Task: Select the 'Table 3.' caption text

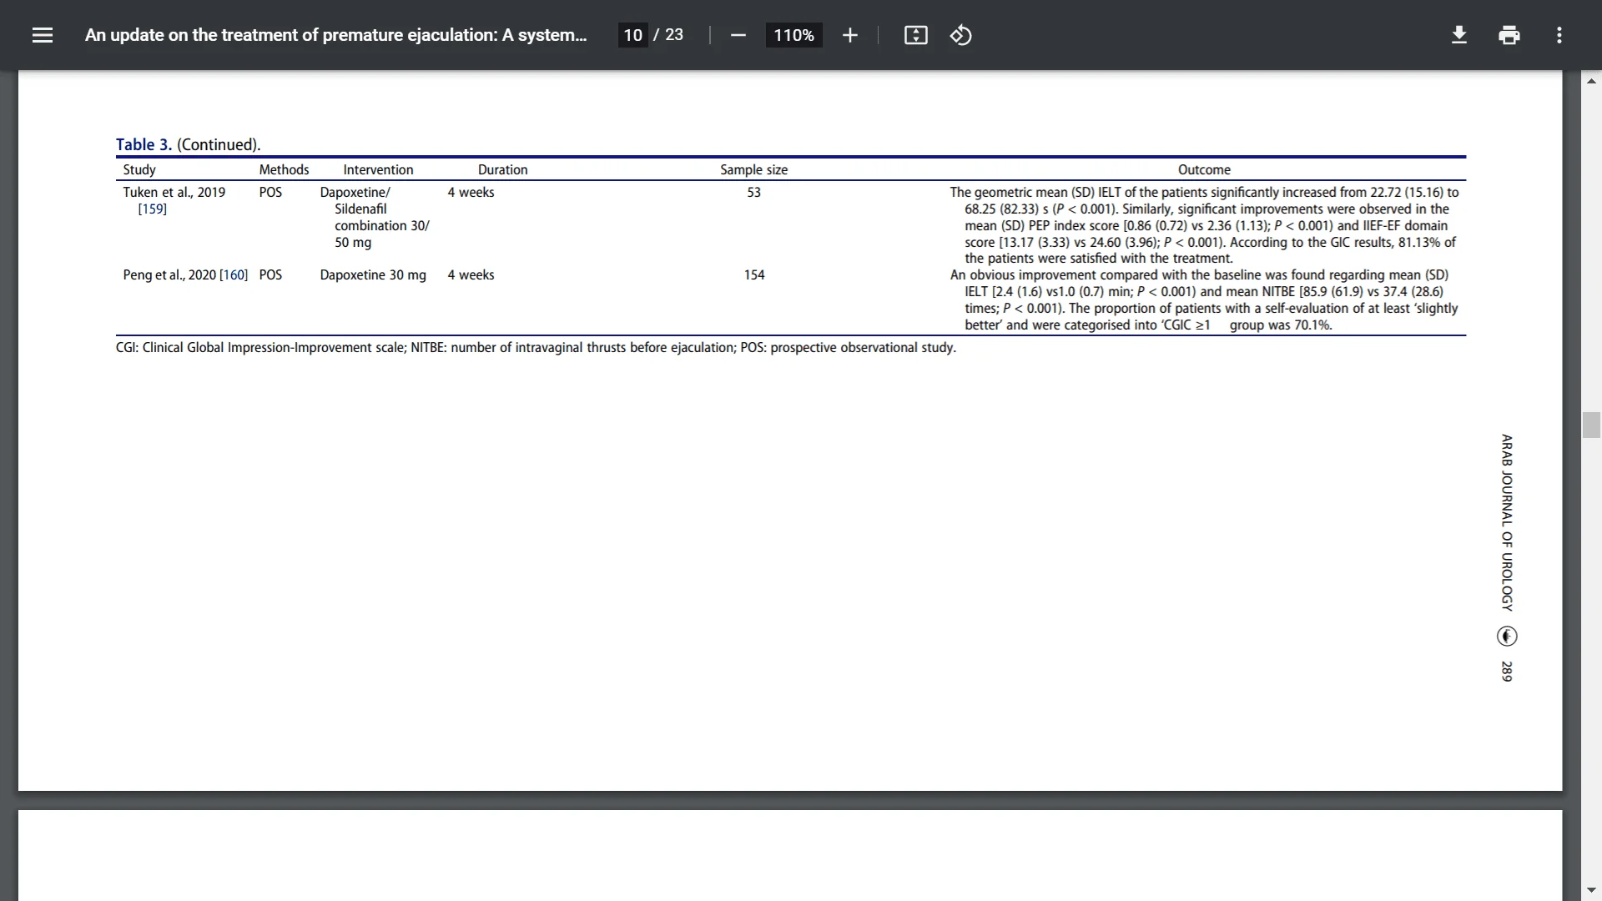Action: click(x=144, y=144)
